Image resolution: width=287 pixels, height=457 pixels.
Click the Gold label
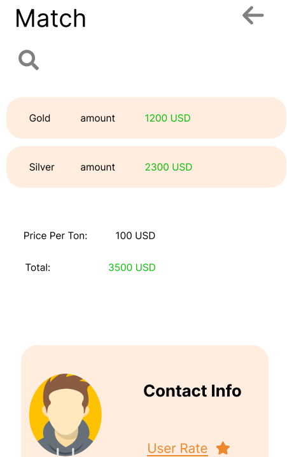39,118
